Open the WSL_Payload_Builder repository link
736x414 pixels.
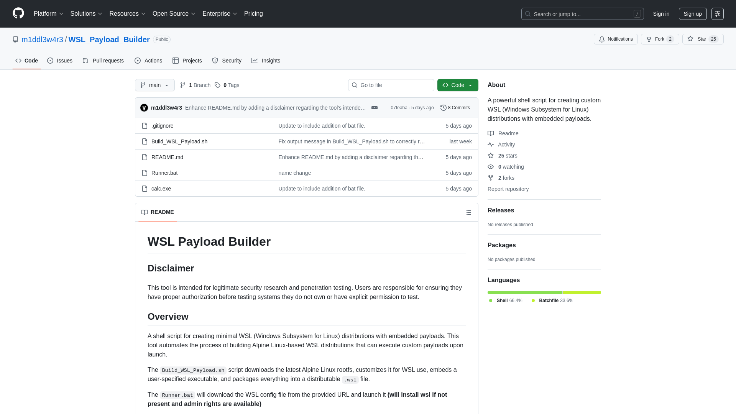[x=109, y=39]
